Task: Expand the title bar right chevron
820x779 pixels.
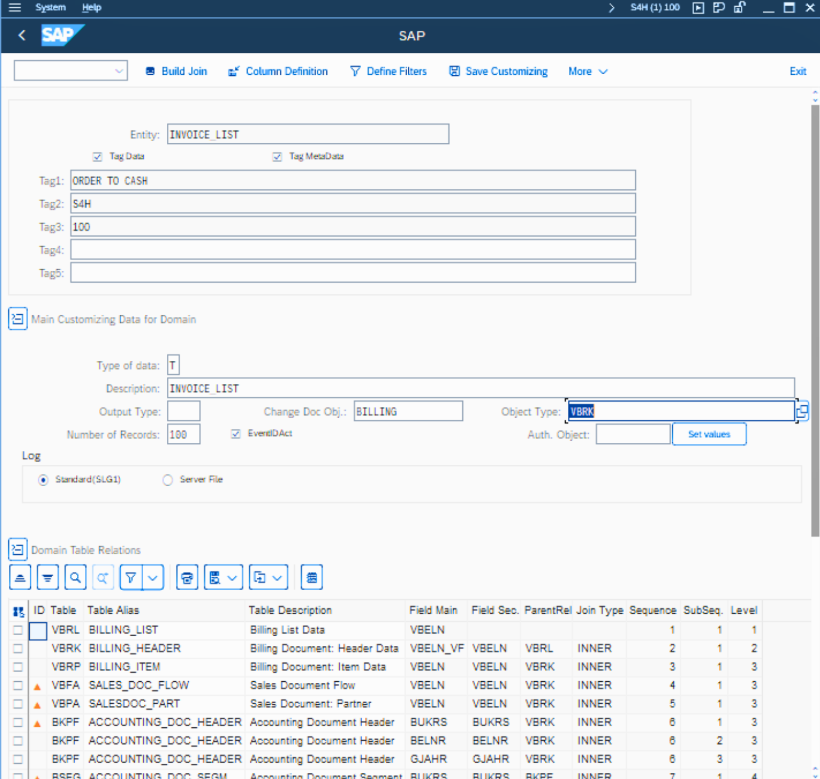Action: (x=612, y=8)
